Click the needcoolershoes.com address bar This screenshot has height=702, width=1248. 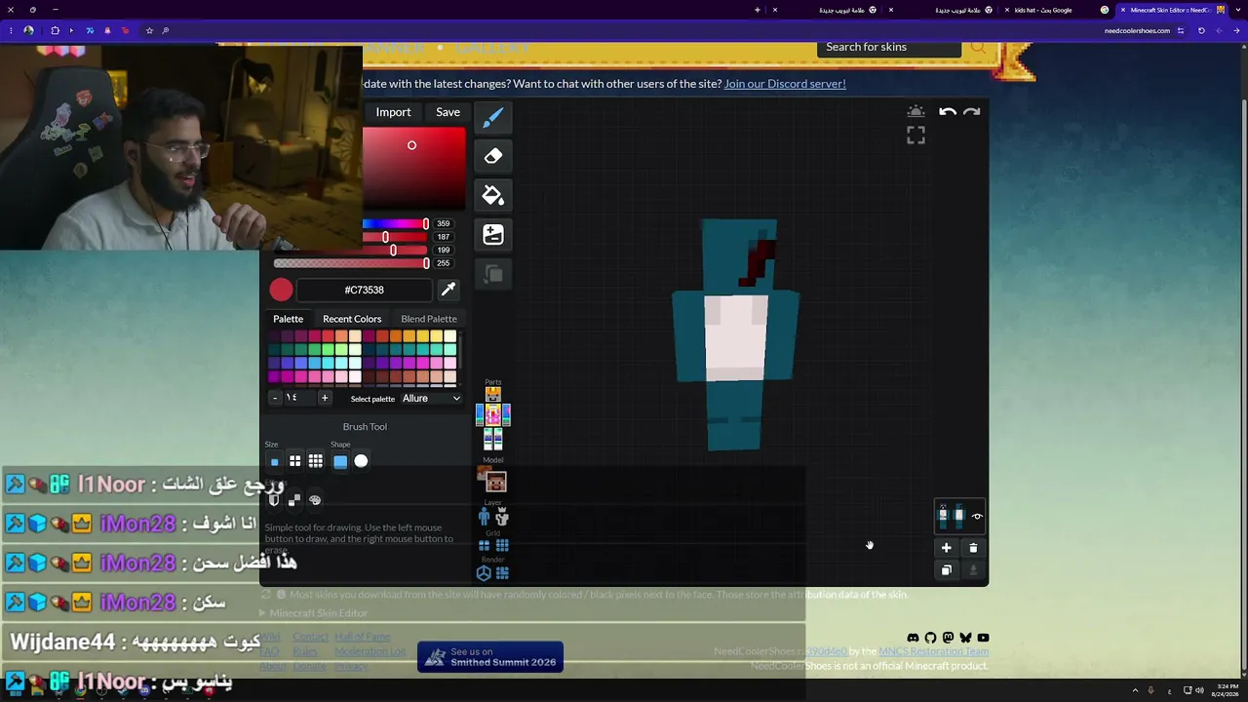pyautogui.click(x=1137, y=30)
